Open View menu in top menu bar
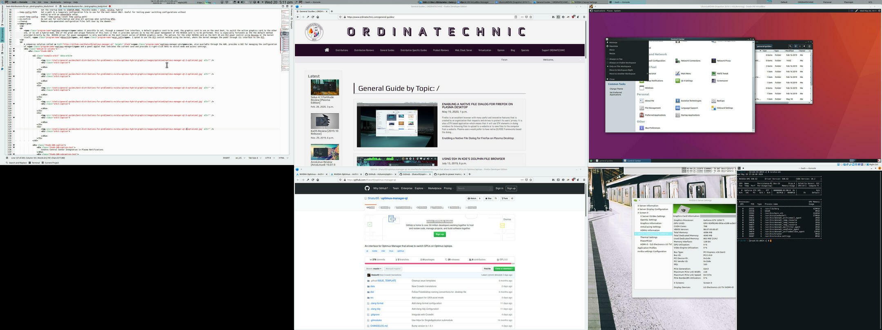Viewport: 882px width, 330px height. (45, 2)
